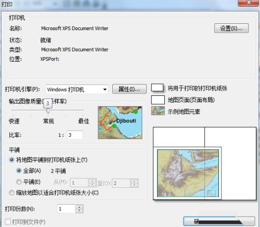Expand the printer engine dropdown

pos(105,90)
